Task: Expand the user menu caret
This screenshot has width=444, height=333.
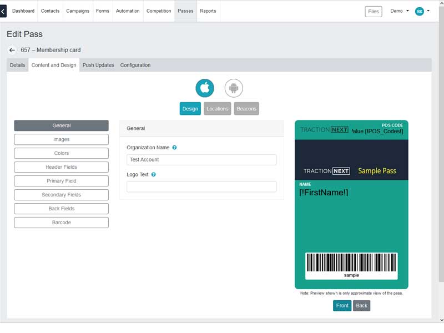Action: coord(428,11)
